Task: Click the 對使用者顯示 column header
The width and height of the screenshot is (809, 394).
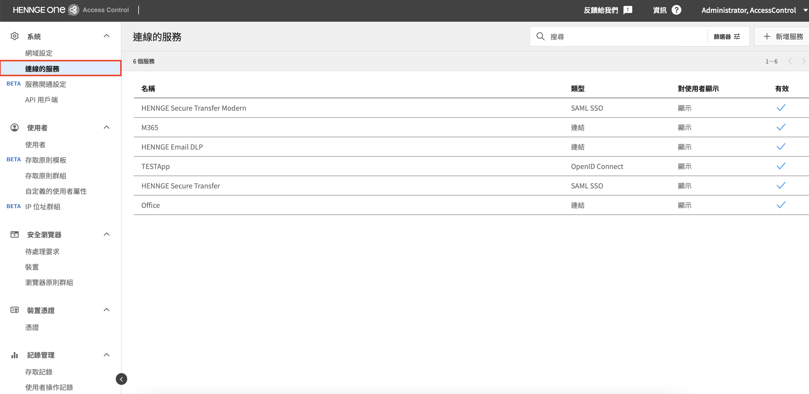Action: point(698,89)
